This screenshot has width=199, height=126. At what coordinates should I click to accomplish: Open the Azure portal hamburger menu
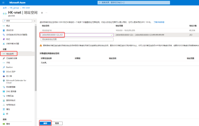click(4, 3)
